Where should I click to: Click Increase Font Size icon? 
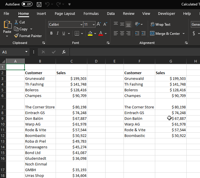pos(99,25)
